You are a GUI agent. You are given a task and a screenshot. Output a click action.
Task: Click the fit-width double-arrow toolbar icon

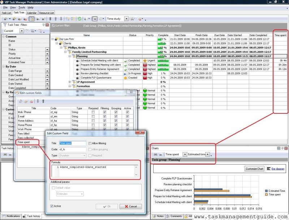point(95,19)
